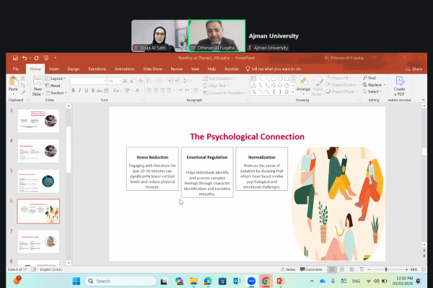Open Google Chrome from the taskbar
The width and height of the screenshot is (433, 288).
[266, 281]
